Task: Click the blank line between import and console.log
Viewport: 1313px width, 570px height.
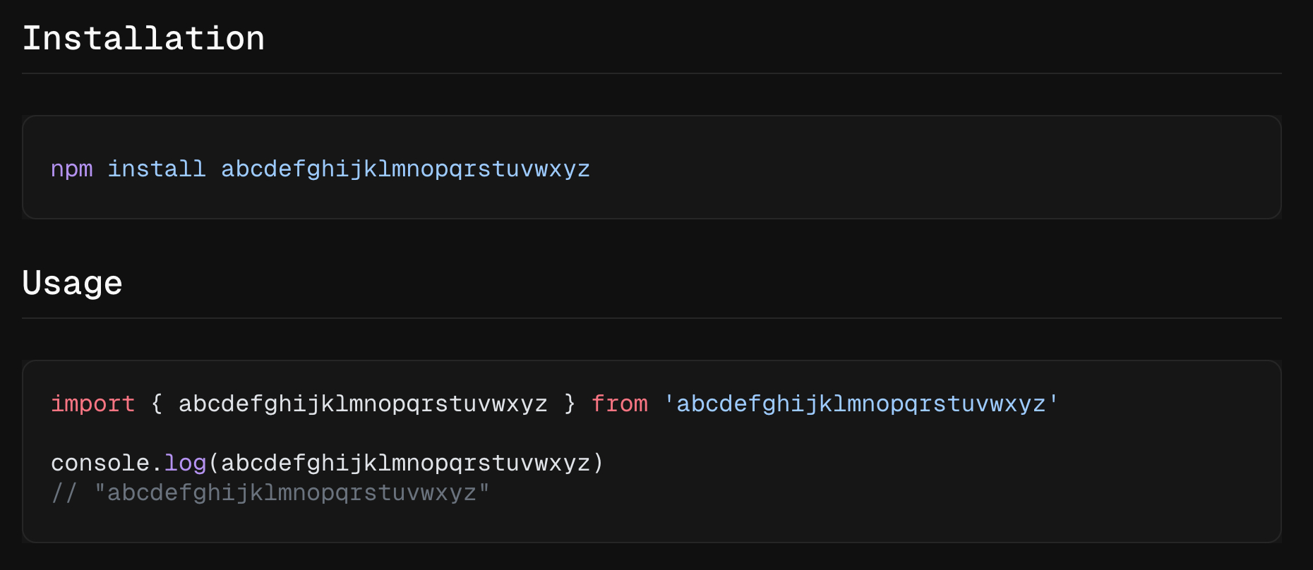Action: [x=424, y=434]
